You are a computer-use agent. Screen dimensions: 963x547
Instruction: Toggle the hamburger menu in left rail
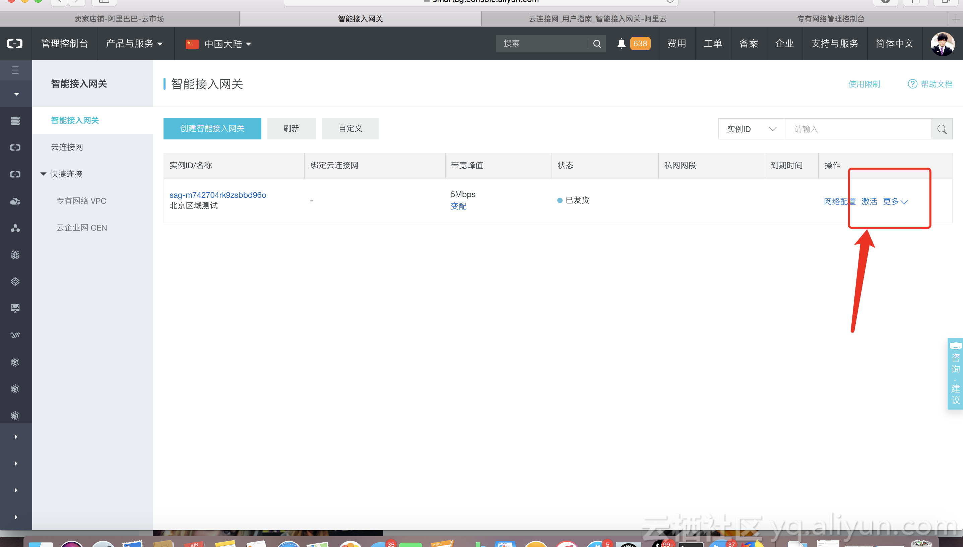tap(15, 70)
